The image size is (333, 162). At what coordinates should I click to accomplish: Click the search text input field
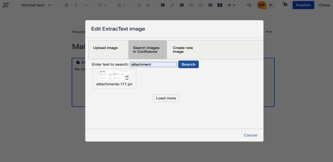(x=154, y=65)
